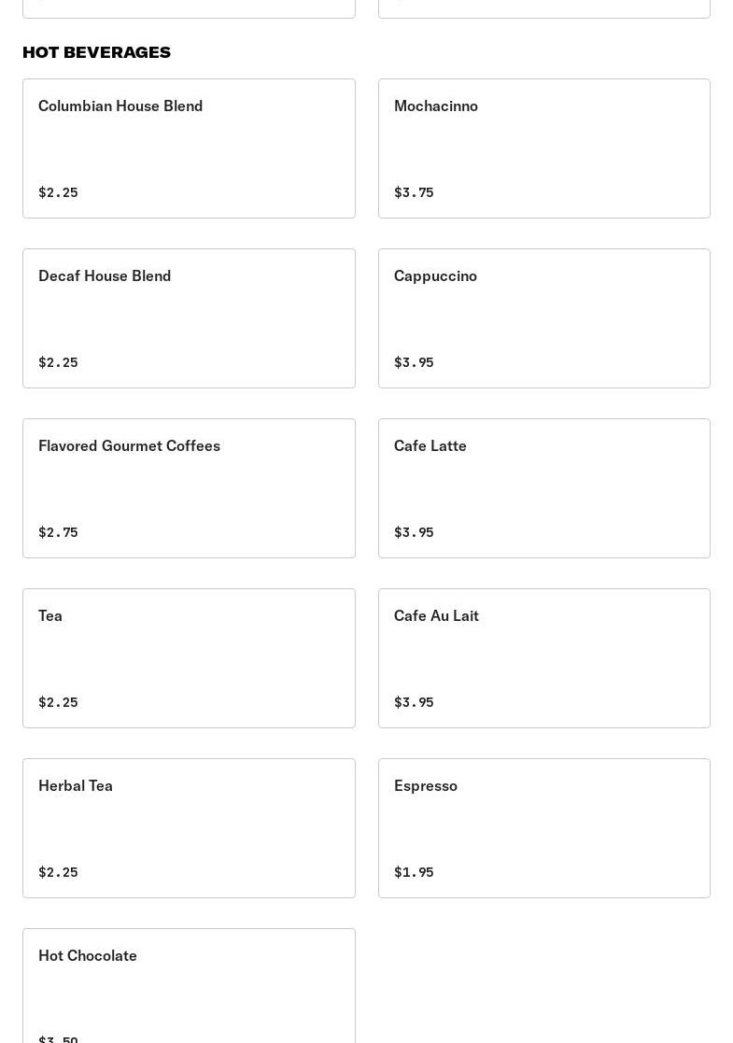Click the $2.25 price under Decaf House Blend
733x1043 pixels.
click(x=58, y=362)
